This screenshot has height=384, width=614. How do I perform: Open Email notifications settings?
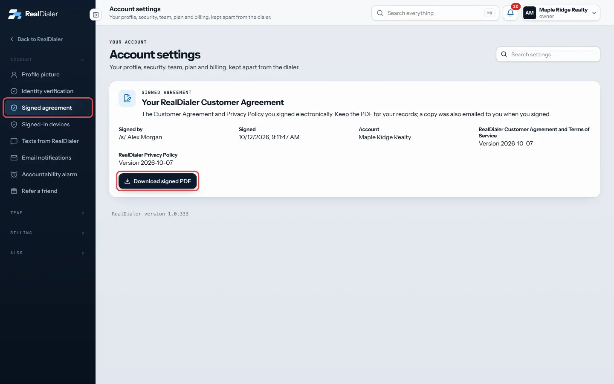pyautogui.click(x=48, y=158)
